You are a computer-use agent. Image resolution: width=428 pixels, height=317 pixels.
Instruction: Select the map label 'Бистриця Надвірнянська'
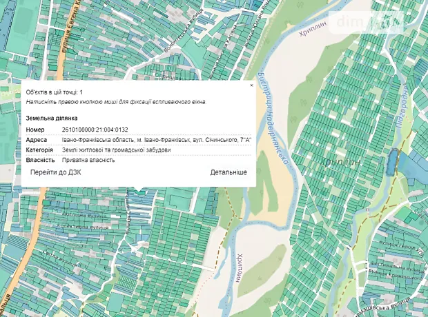pos(274,119)
